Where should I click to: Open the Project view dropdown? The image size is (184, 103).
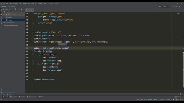[x=7, y=9]
